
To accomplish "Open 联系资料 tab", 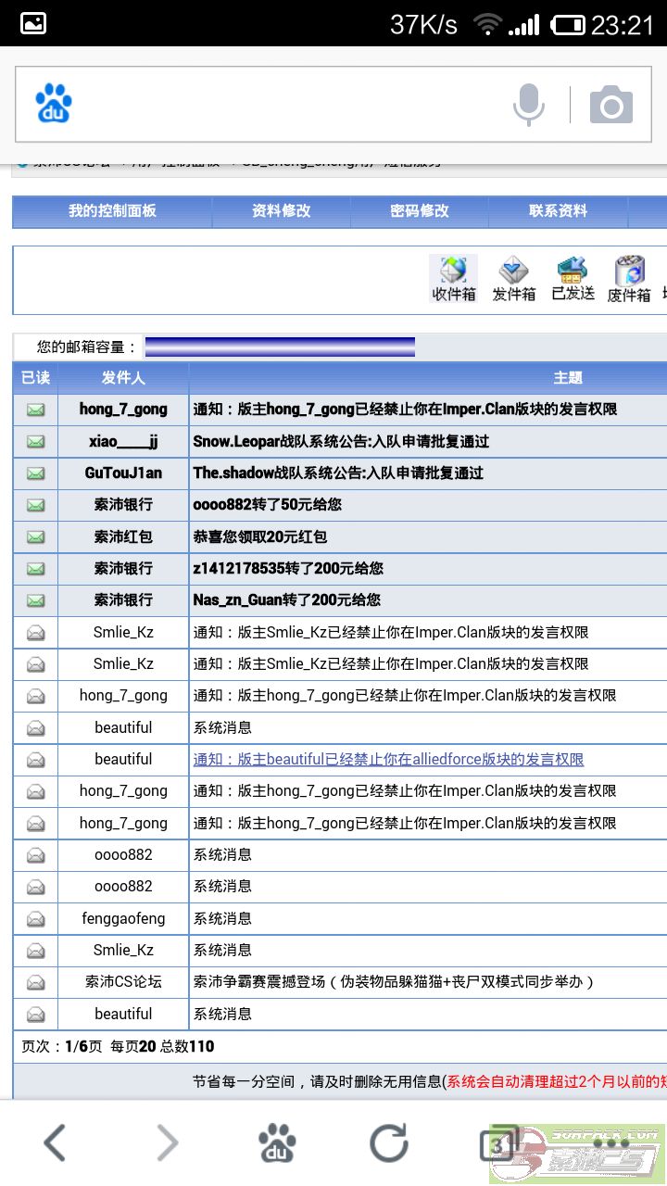I will (x=558, y=211).
